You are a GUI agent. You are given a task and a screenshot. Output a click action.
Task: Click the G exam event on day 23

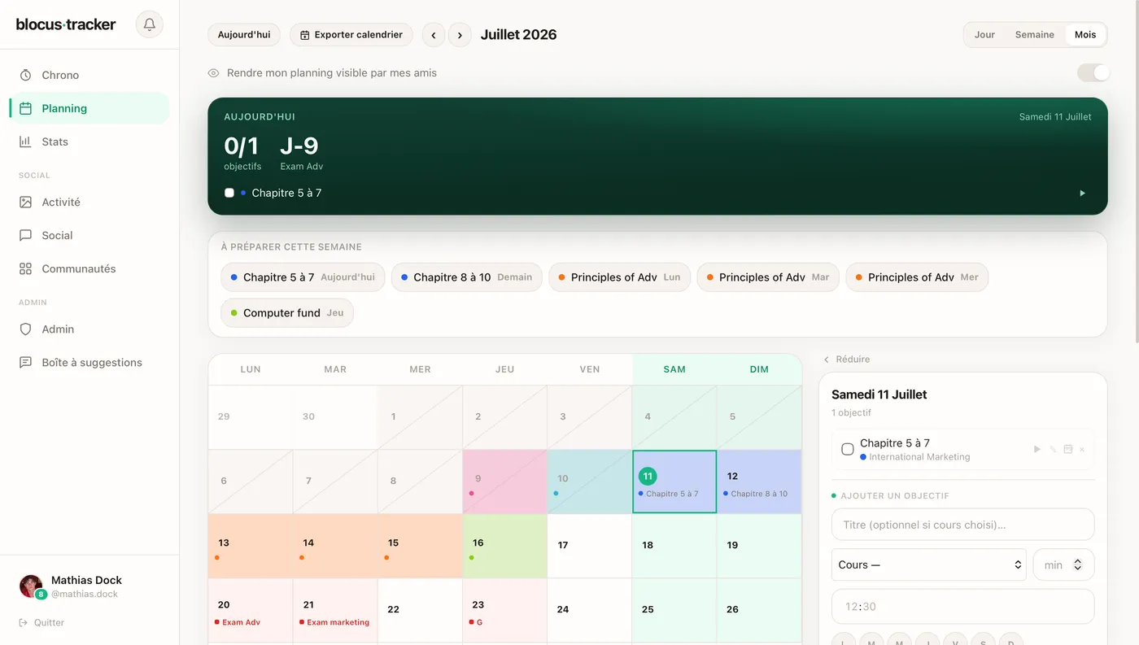pos(476,622)
